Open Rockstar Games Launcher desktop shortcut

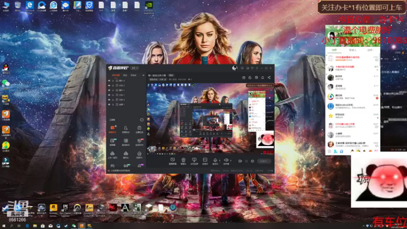pyautogui.click(x=53, y=210)
